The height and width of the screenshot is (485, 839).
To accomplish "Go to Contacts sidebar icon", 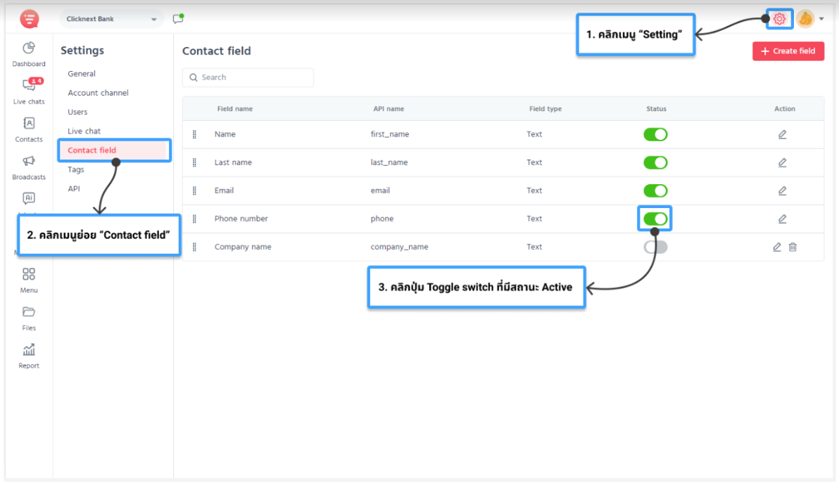I will [29, 124].
